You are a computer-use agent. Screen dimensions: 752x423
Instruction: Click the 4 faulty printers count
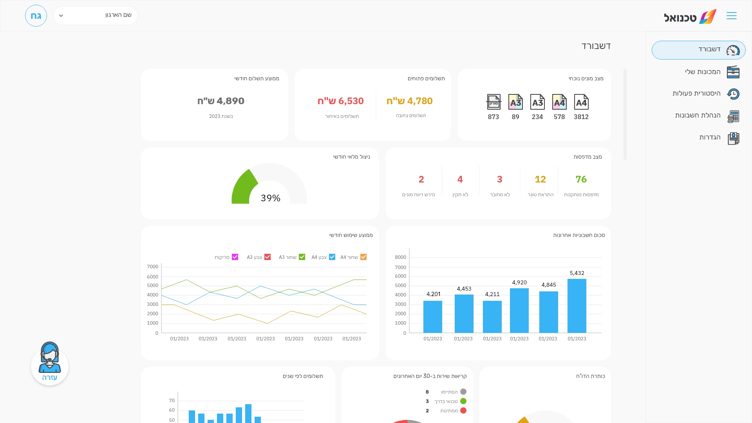(x=460, y=179)
